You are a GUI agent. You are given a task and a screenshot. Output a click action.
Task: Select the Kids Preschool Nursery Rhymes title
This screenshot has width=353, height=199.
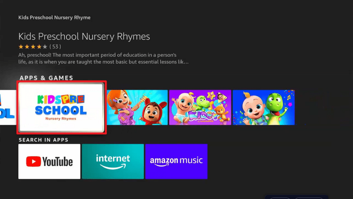(84, 36)
